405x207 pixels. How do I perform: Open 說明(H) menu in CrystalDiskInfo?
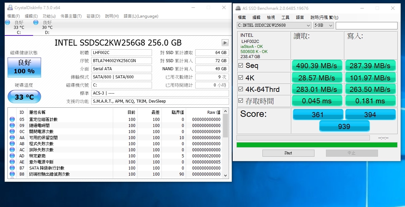[x=112, y=16]
